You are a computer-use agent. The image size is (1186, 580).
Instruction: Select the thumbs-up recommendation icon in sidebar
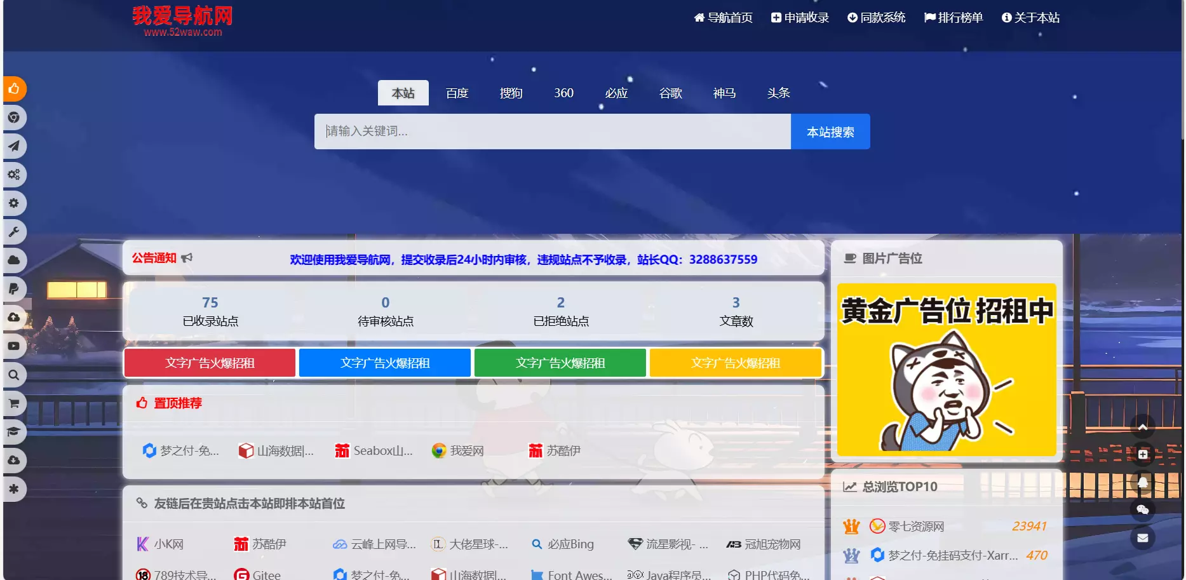click(14, 89)
